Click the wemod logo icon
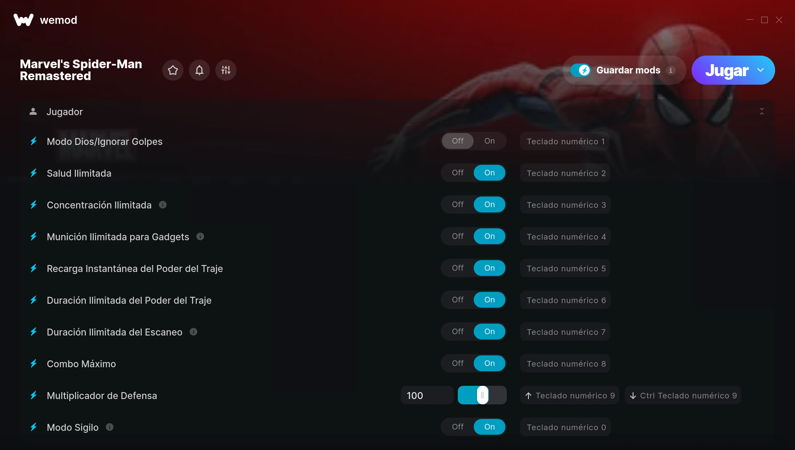 [24, 20]
